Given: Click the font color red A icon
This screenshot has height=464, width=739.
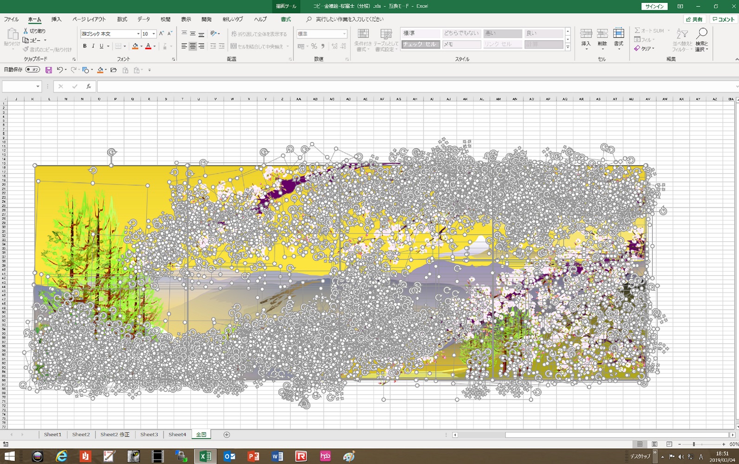Looking at the screenshot, I should [x=148, y=46].
